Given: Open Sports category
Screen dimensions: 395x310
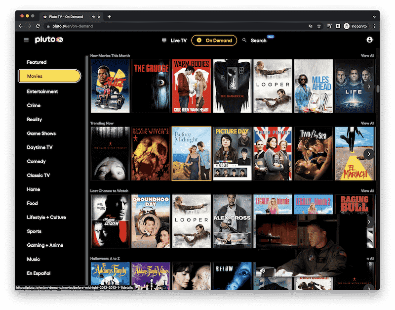Looking at the screenshot, I should (34, 231).
